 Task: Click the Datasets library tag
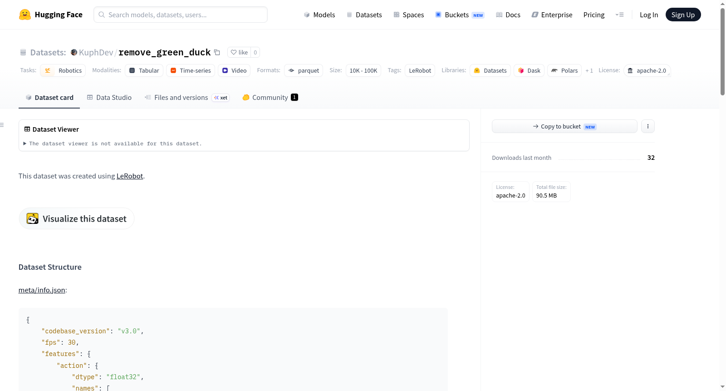pos(490,70)
